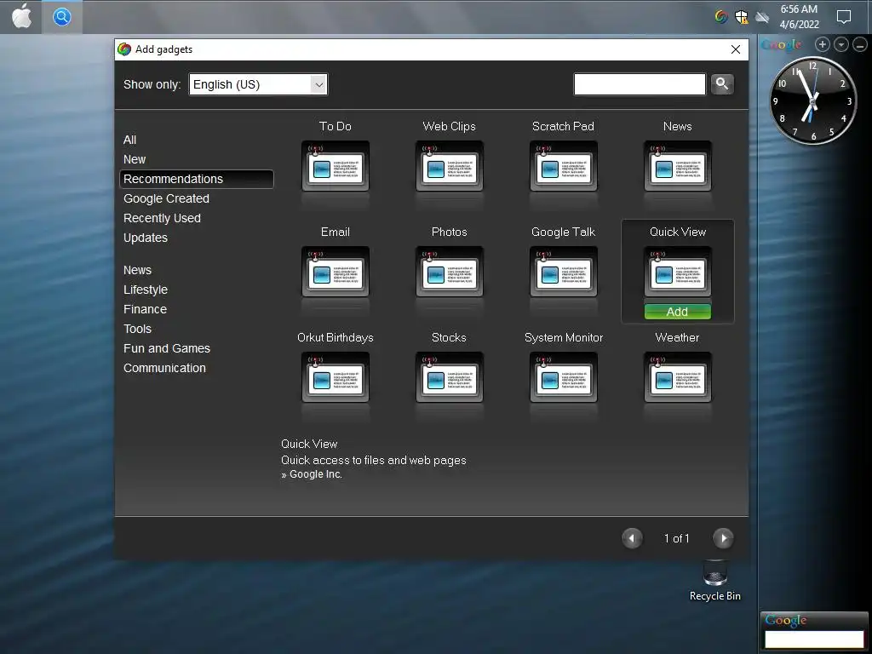The image size is (872, 654).
Task: Click the Windows Security shield tray icon
Action: [x=742, y=17]
